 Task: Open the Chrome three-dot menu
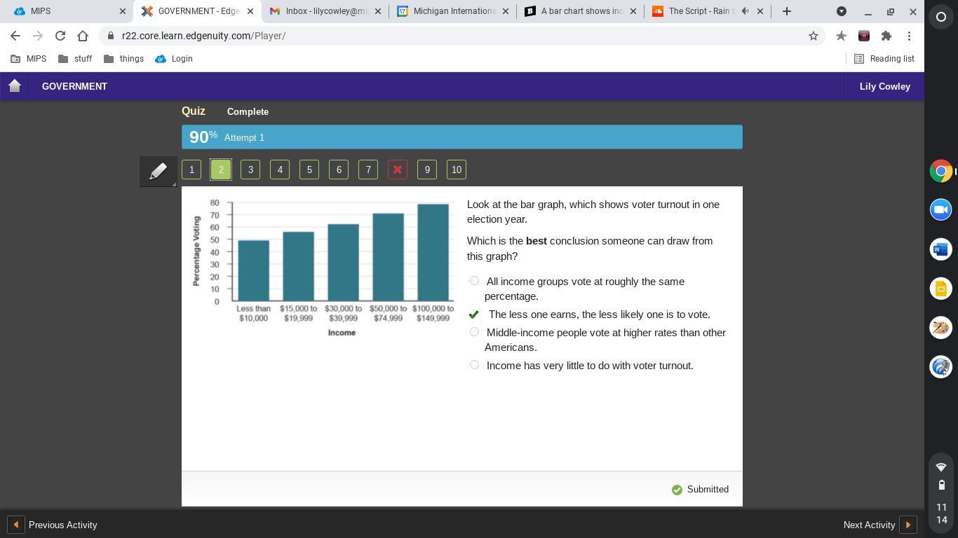(x=909, y=36)
